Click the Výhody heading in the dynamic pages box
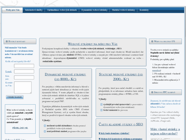The image size is (186, 140). 46,120
